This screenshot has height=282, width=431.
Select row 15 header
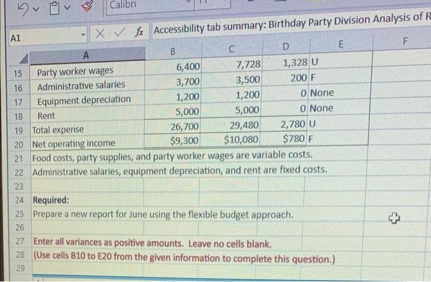coord(18,73)
